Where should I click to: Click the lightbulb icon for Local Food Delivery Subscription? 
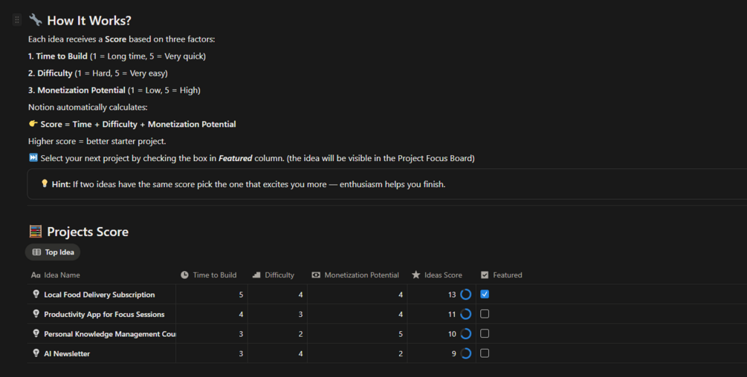(36, 295)
